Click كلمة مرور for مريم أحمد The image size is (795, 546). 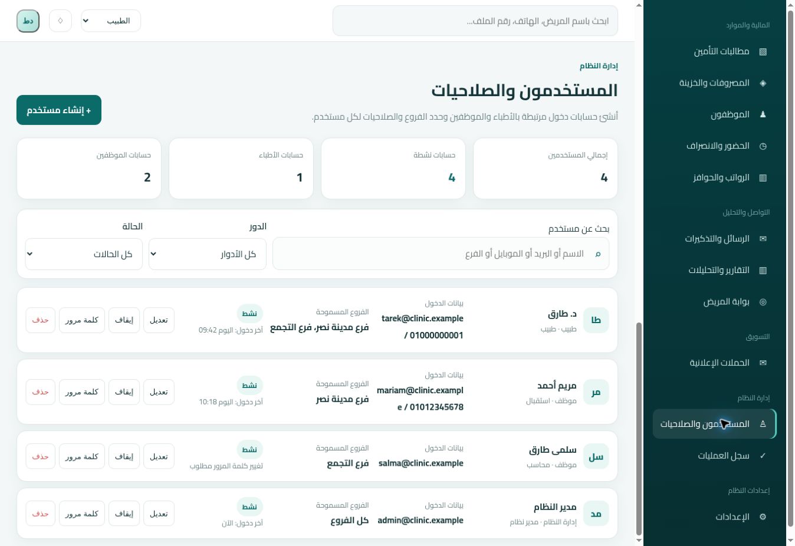coord(81,392)
